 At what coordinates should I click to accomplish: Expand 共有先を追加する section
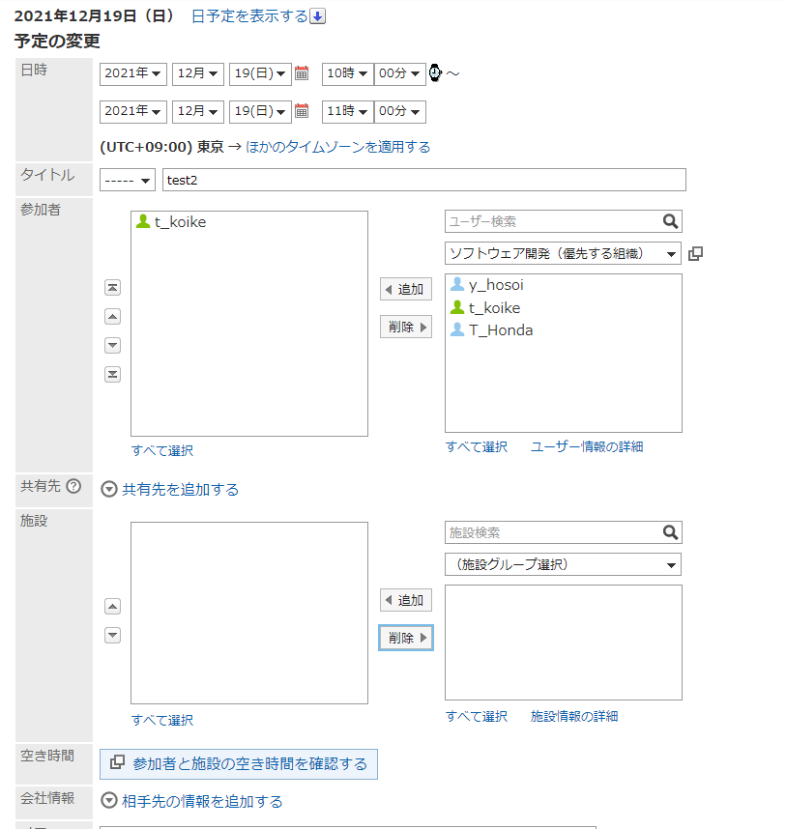pos(170,489)
